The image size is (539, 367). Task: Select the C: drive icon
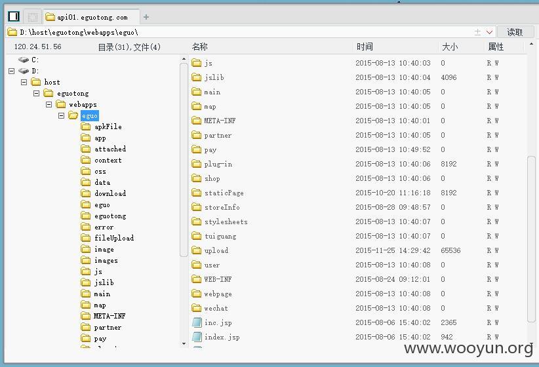point(24,60)
